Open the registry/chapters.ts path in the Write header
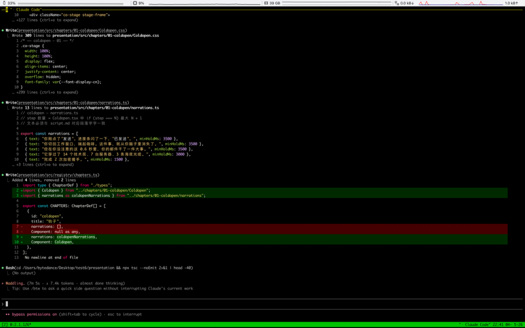525x328 pixels. coord(58,175)
